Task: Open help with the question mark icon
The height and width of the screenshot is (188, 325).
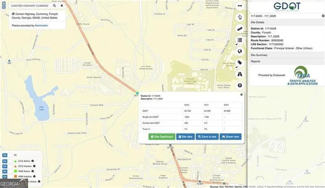Action: 240,85
